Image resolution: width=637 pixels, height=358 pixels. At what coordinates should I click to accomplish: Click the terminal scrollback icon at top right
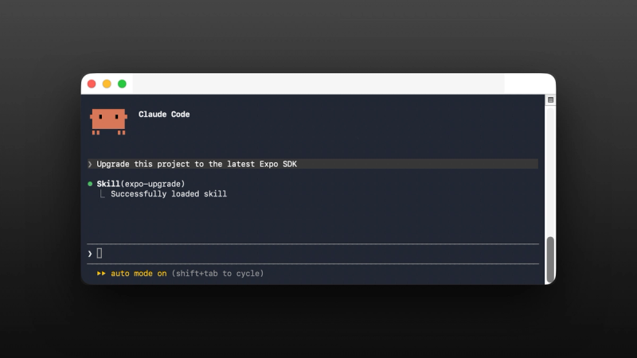(550, 100)
